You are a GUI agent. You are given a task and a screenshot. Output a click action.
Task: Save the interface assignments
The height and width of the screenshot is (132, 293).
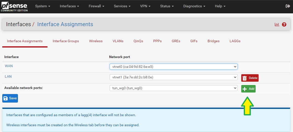[x=10, y=98]
